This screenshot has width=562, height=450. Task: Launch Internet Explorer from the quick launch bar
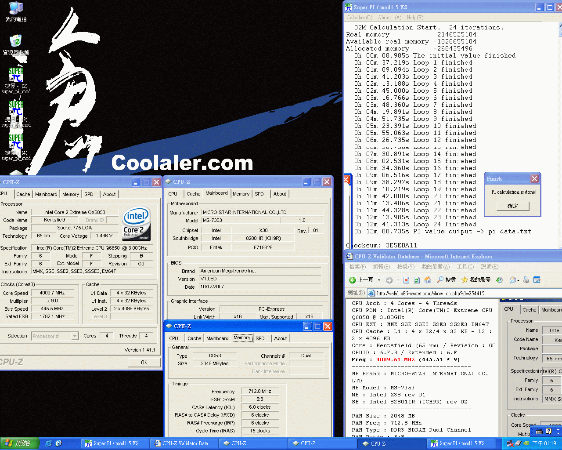pos(48,443)
